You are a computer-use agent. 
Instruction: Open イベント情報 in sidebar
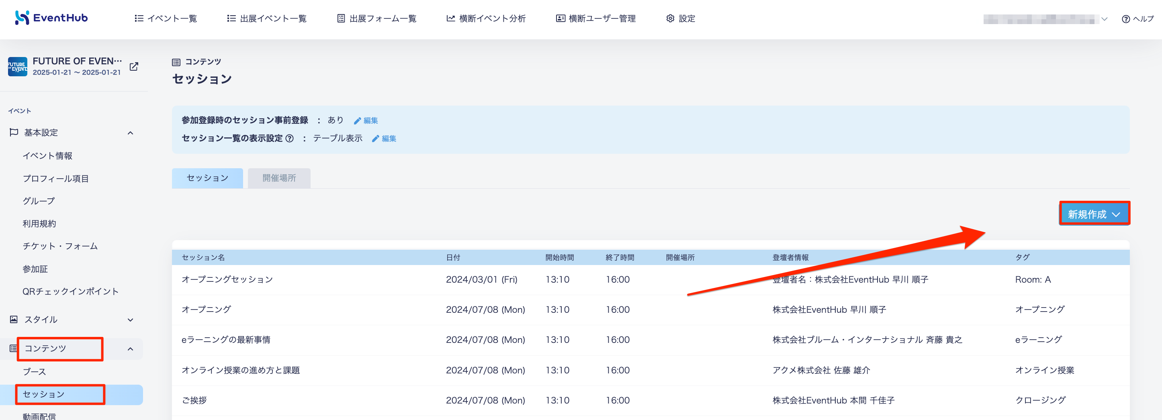(x=47, y=156)
